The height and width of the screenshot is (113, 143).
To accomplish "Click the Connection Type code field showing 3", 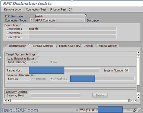I will pos(32,20).
